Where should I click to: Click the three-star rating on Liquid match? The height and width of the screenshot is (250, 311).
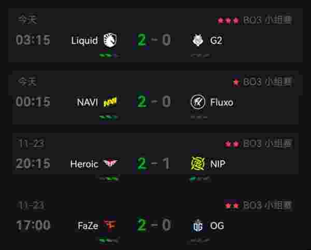coord(228,20)
